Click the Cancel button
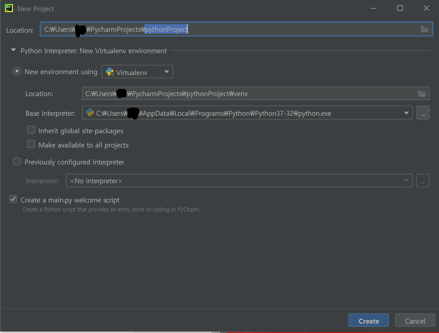439x333 pixels. (415, 320)
